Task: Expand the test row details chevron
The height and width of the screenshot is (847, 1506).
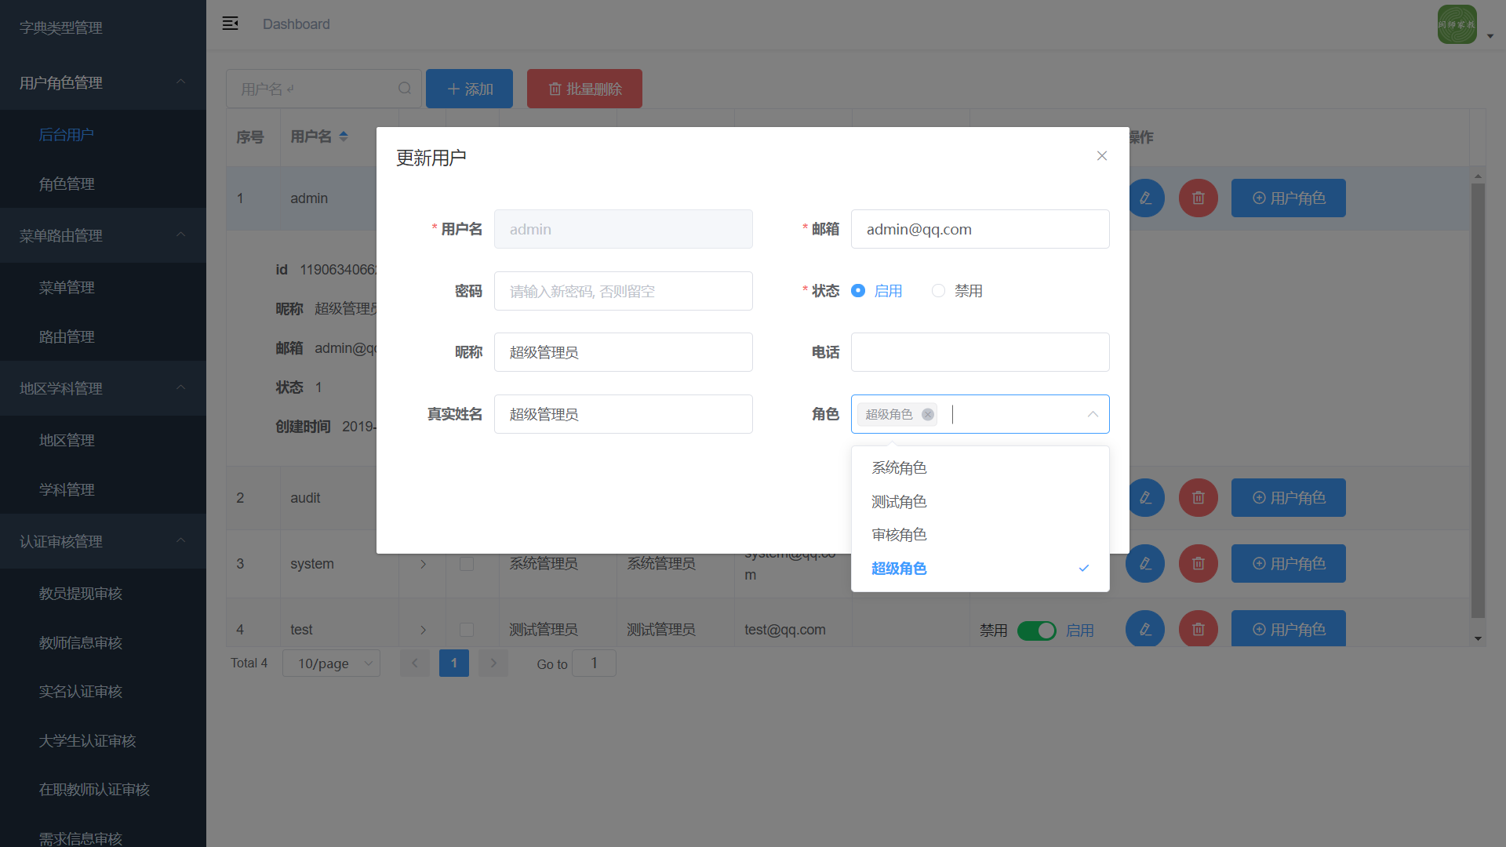Action: 423,630
